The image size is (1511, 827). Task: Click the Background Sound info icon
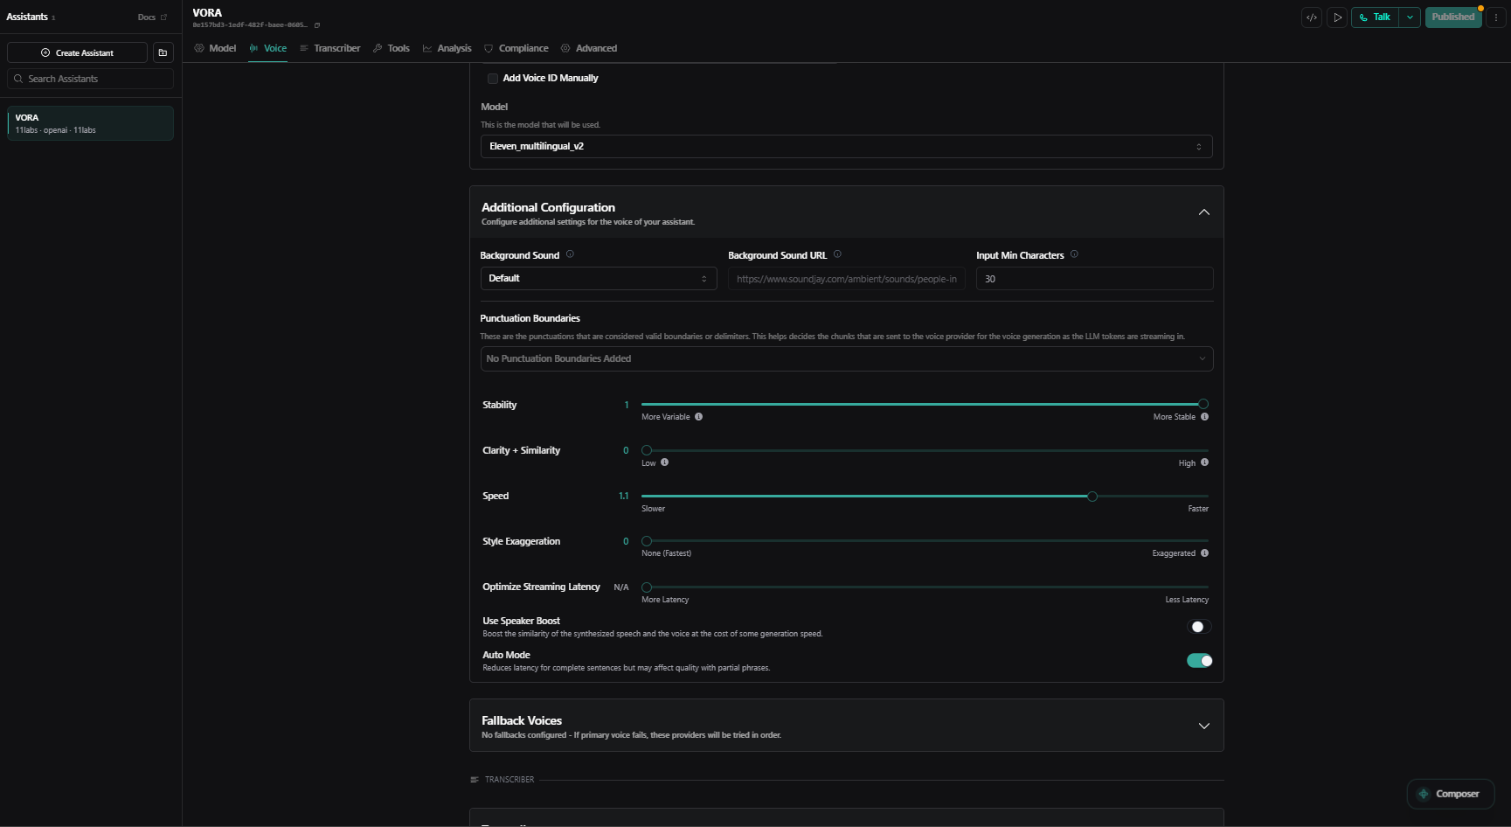pos(570,254)
